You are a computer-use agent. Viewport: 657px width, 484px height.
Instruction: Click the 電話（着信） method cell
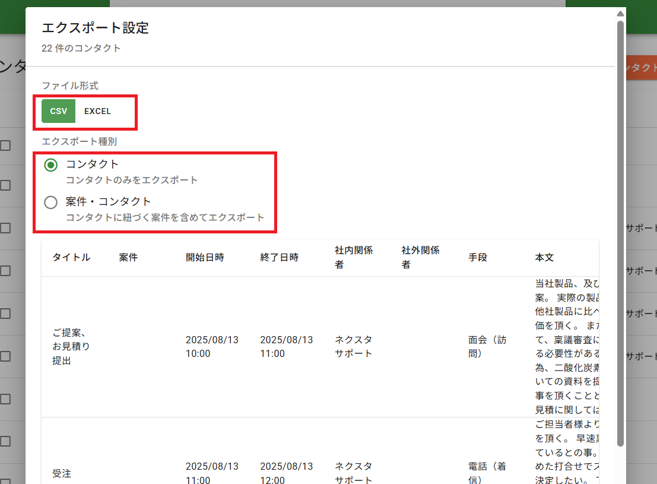tap(487, 473)
